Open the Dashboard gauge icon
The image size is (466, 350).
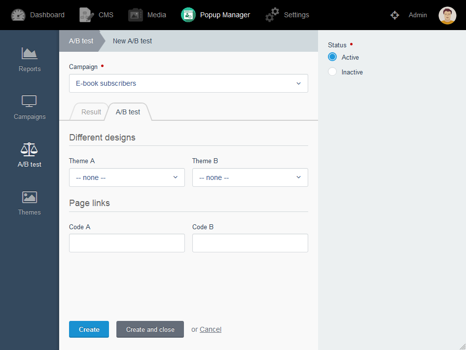pyautogui.click(x=18, y=15)
